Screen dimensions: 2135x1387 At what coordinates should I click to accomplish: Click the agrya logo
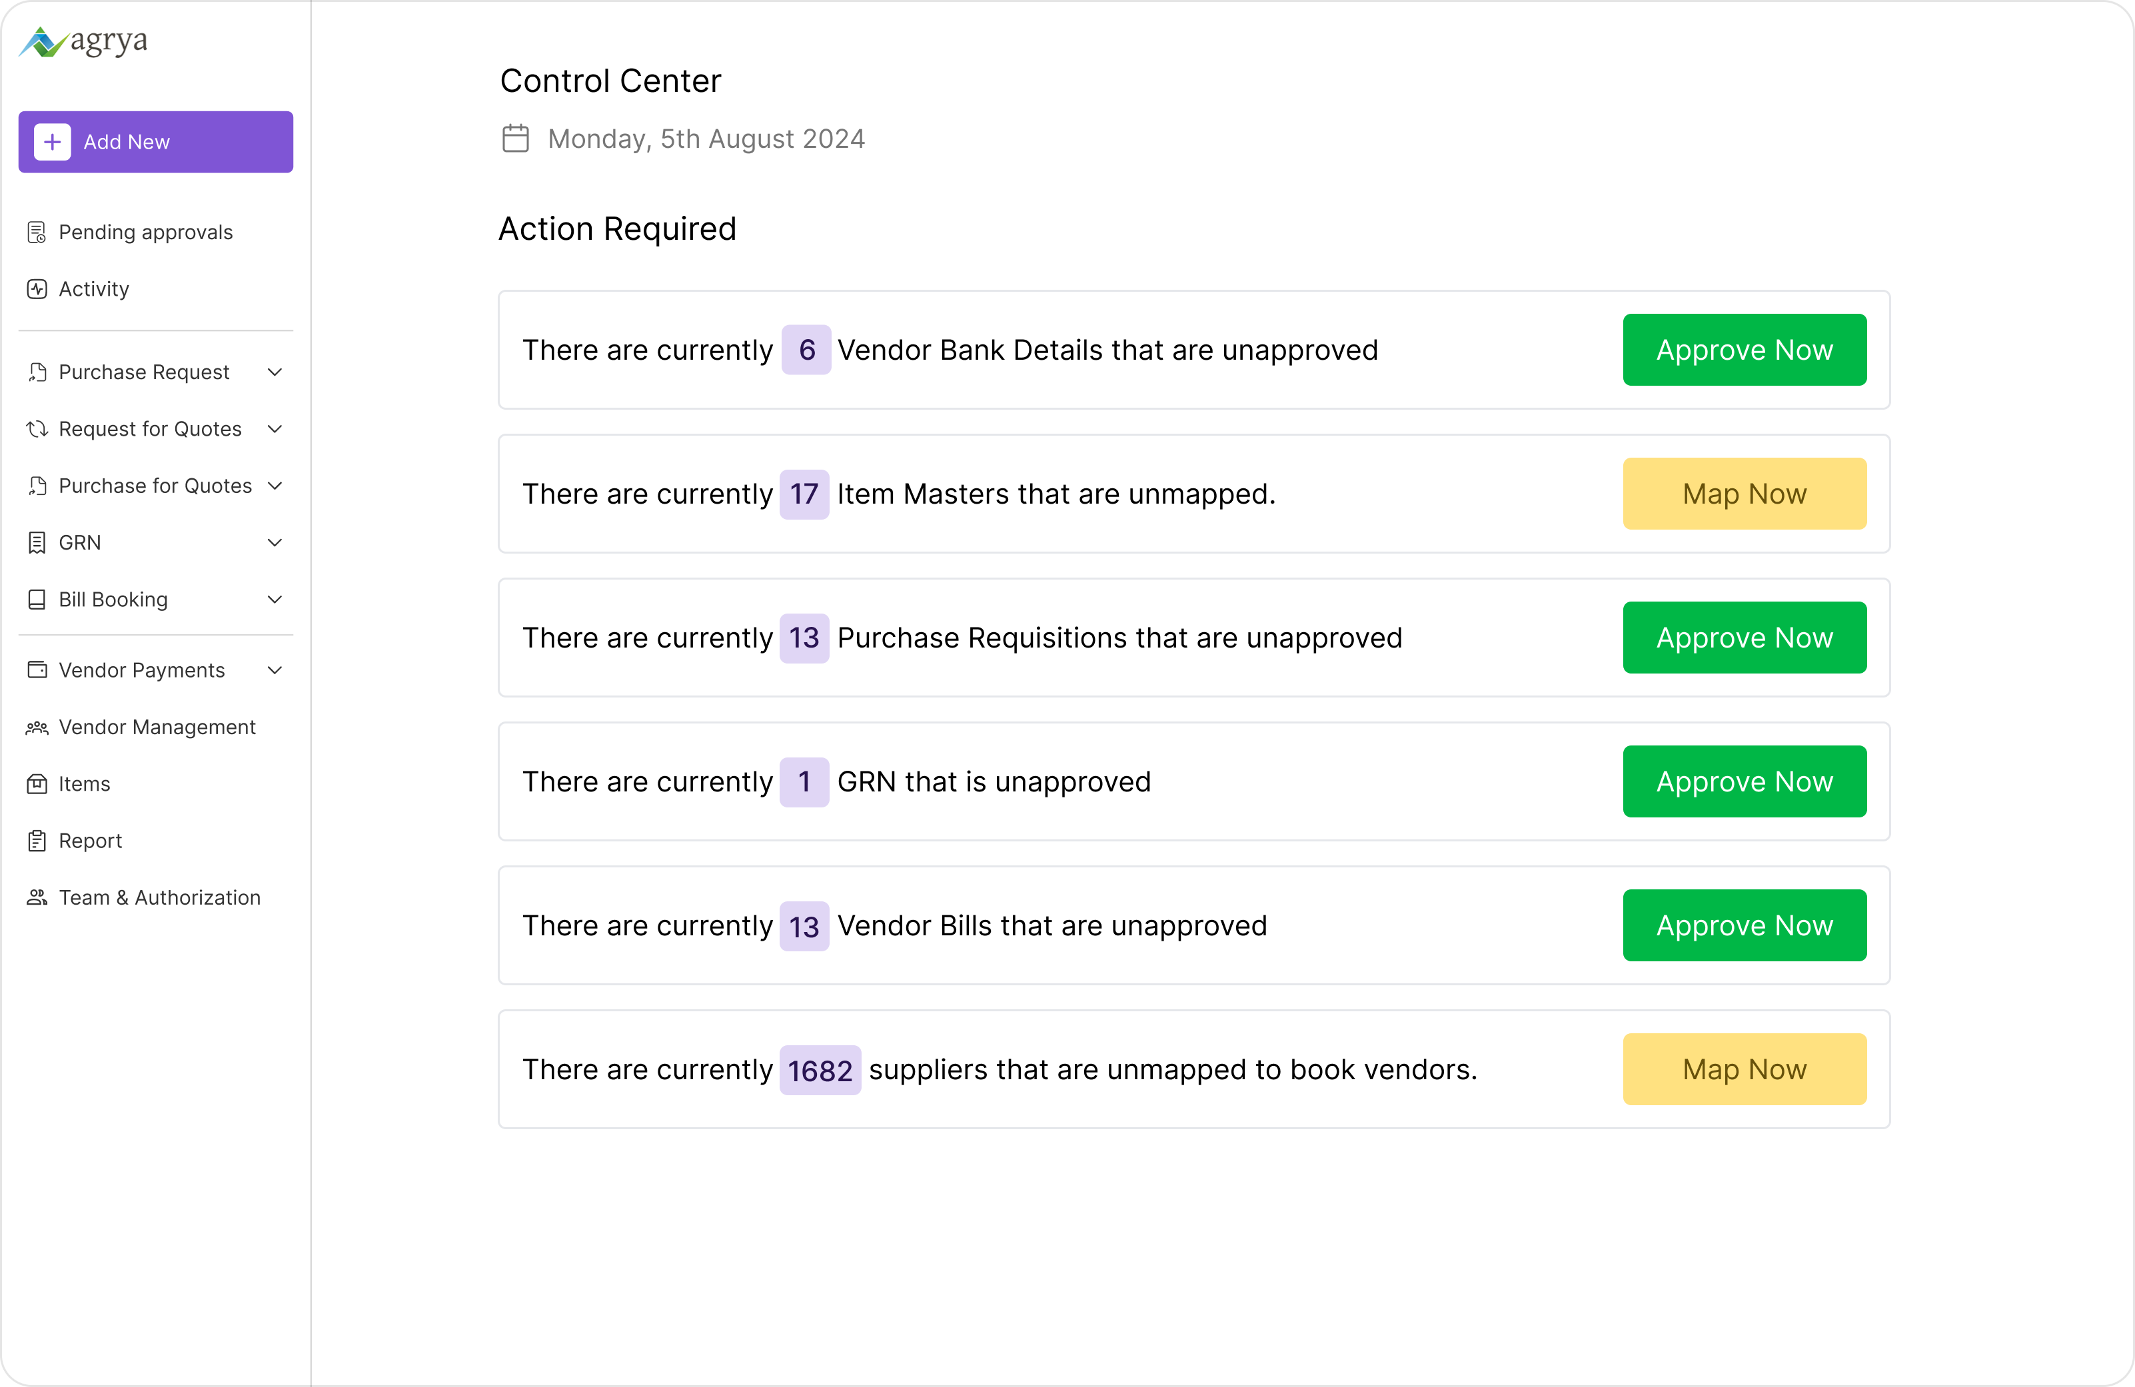point(83,41)
